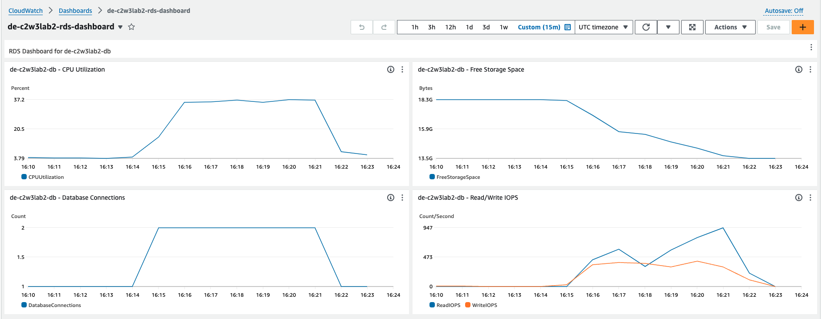Select the 1h time range
Viewport: 822px width, 319px height.
coord(414,27)
